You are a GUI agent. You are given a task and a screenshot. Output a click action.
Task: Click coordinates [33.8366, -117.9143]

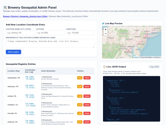30,105
